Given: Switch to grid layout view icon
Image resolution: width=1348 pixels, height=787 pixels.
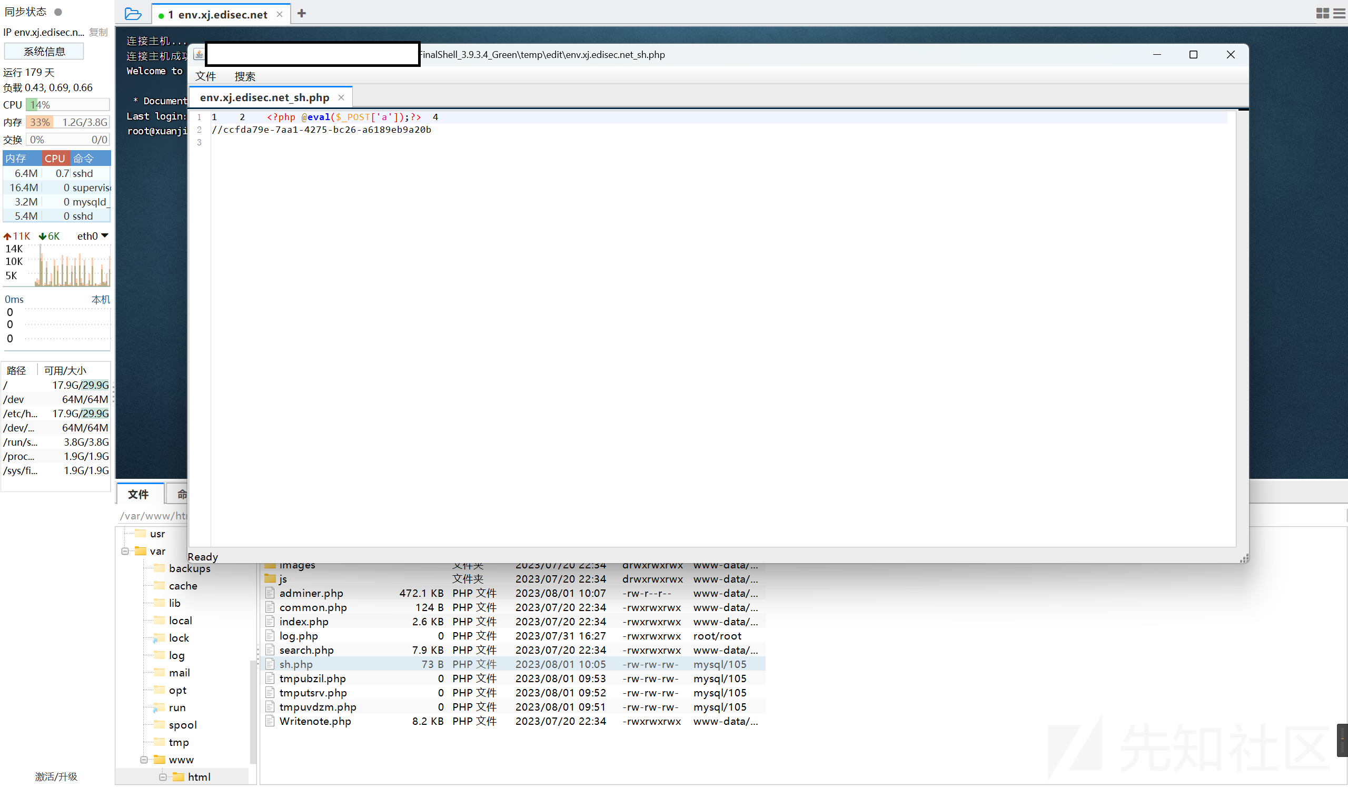Looking at the screenshot, I should (x=1322, y=13).
